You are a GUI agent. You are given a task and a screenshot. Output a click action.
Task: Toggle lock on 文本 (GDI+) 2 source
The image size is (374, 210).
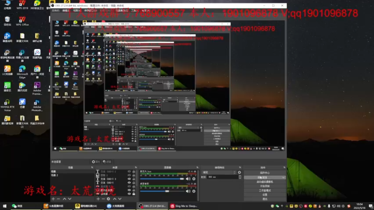point(134,171)
